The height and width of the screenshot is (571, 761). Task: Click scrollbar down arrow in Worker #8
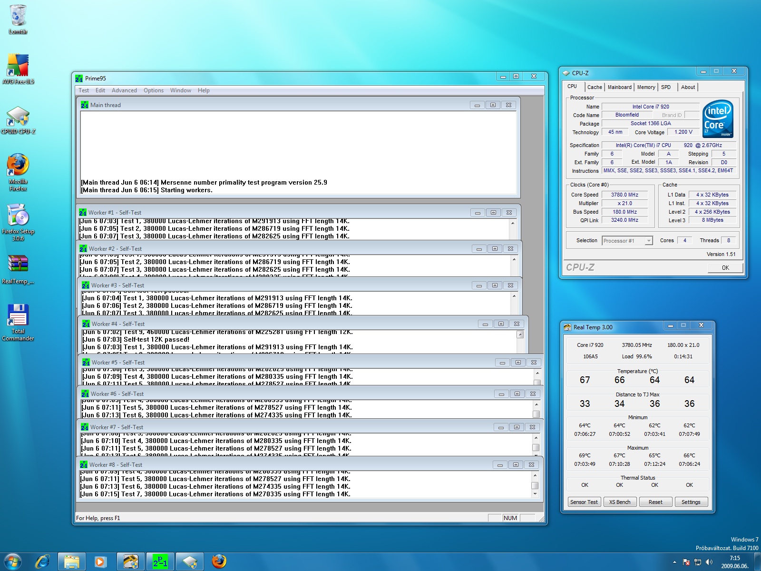pyautogui.click(x=535, y=494)
